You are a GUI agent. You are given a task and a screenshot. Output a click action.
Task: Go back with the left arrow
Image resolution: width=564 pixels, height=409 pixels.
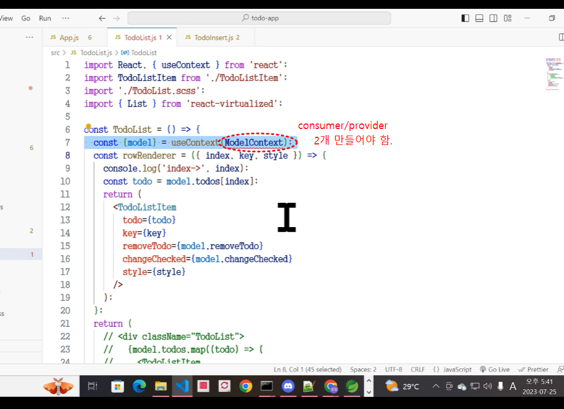coord(102,18)
